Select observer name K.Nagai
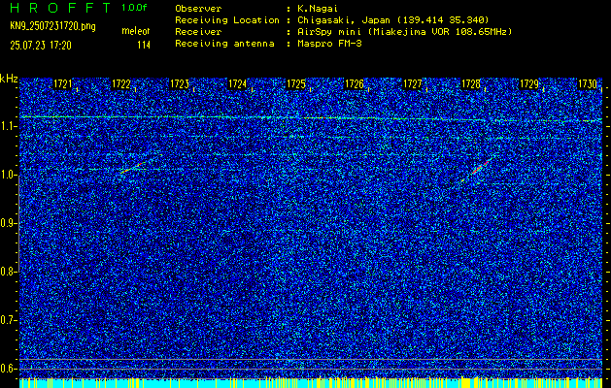This screenshot has width=611, height=388. click(x=318, y=8)
